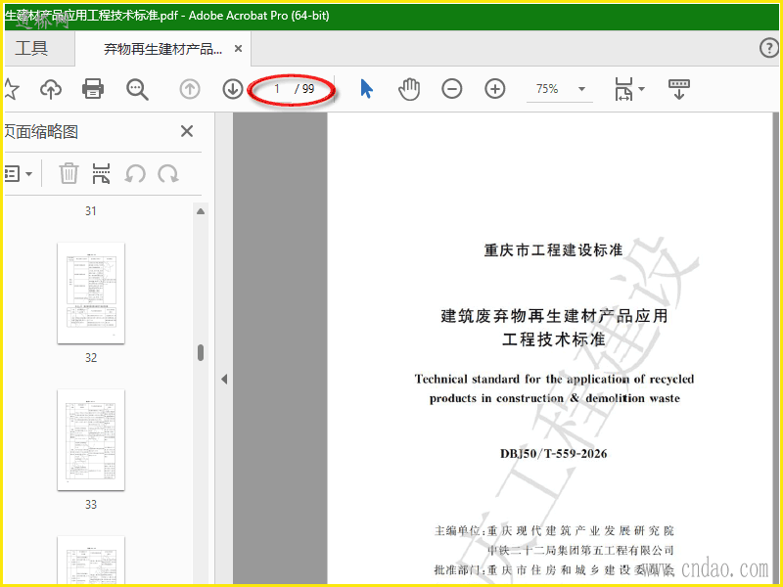
Task: Click the thumbnail panel scrollbar handle
Action: [x=201, y=352]
